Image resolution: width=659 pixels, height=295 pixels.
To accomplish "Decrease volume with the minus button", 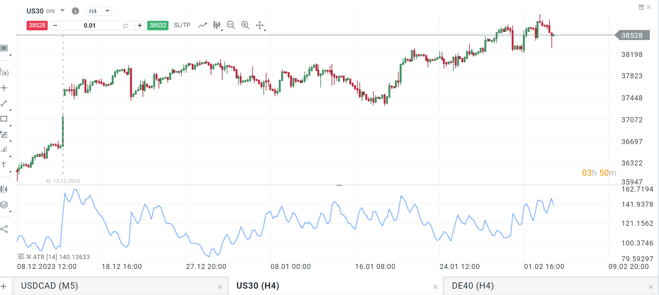I will point(55,26).
